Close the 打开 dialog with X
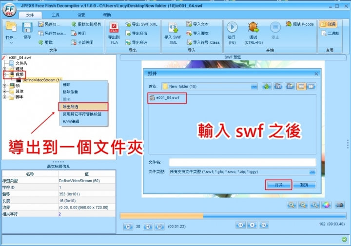 [316, 74]
